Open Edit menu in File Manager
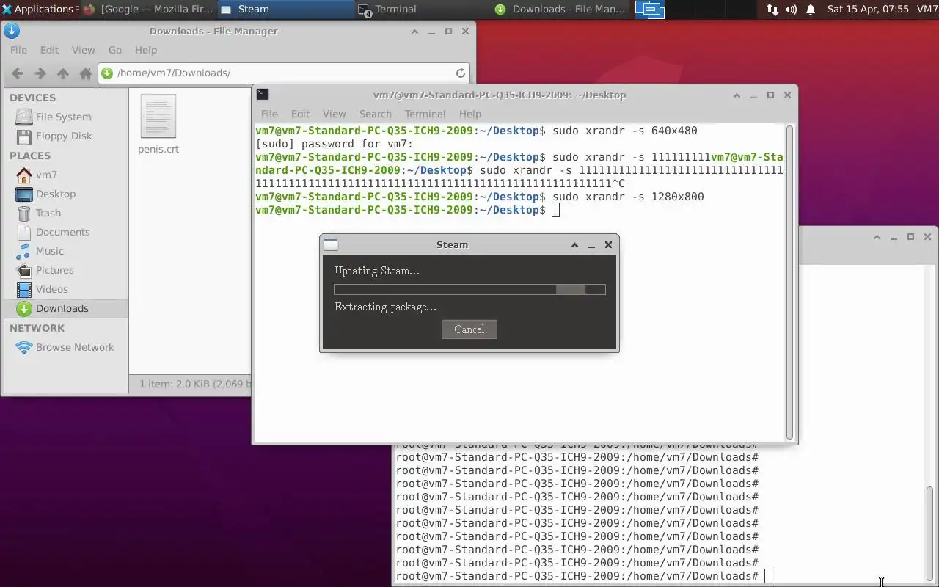This screenshot has width=939, height=587. click(49, 50)
